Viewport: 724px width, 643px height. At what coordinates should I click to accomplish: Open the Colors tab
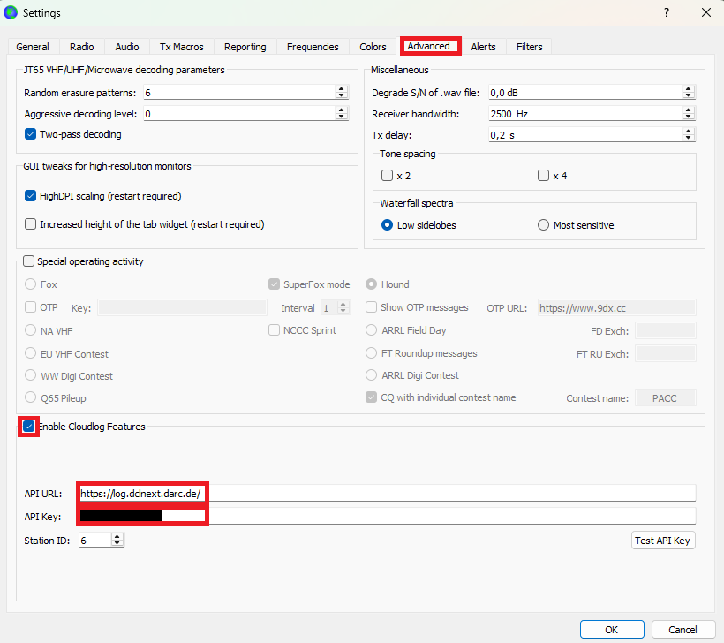pyautogui.click(x=373, y=47)
